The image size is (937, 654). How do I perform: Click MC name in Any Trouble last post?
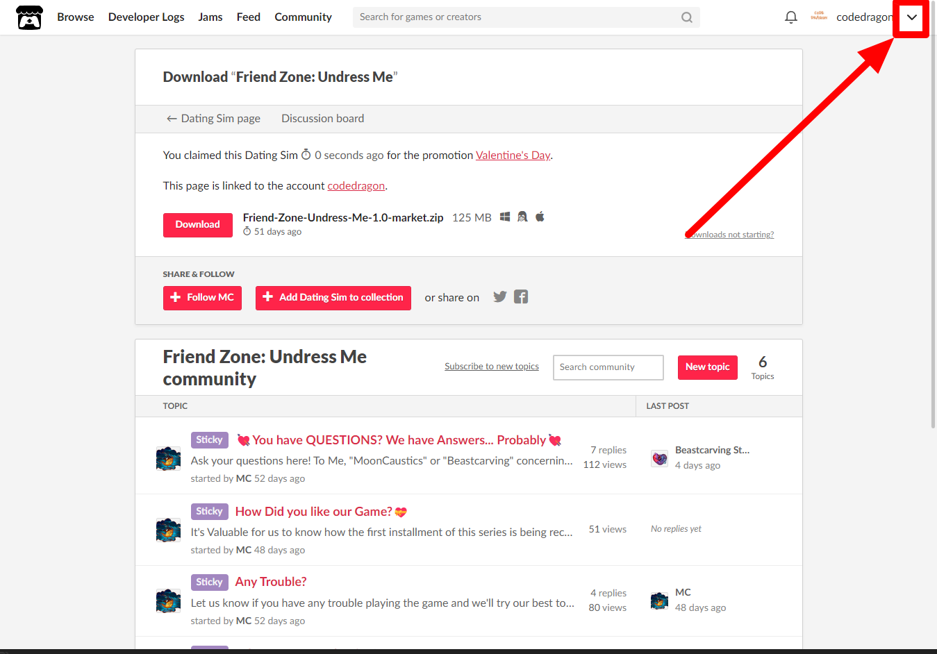click(x=683, y=592)
